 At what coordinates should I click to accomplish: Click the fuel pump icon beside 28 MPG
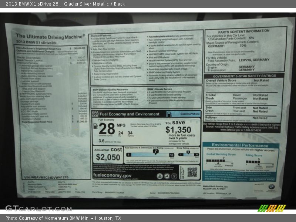(x=96, y=126)
